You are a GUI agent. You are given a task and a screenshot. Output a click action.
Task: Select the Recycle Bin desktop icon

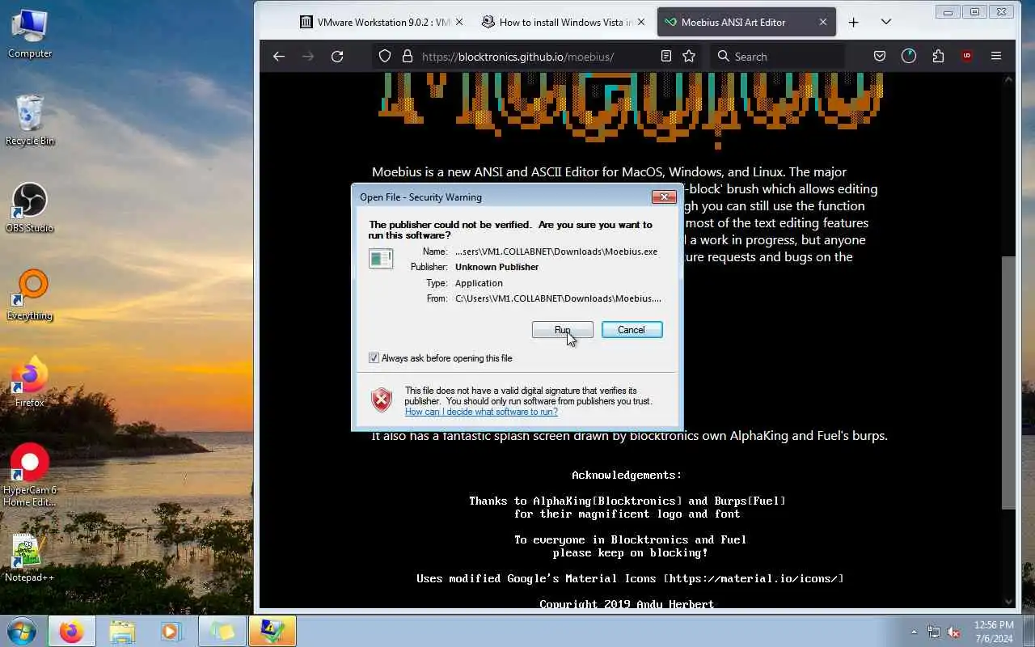[x=30, y=120]
